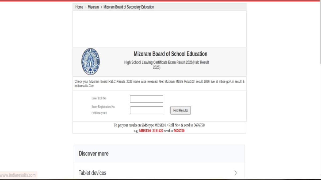
Task: Click the Enter Registration No. label
Action: point(103,107)
